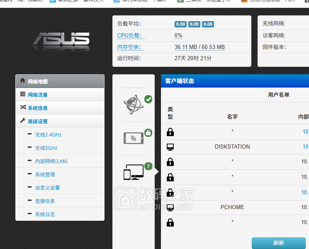Click the client count badge showing 7
The height and width of the screenshot is (249, 309).
click(148, 166)
